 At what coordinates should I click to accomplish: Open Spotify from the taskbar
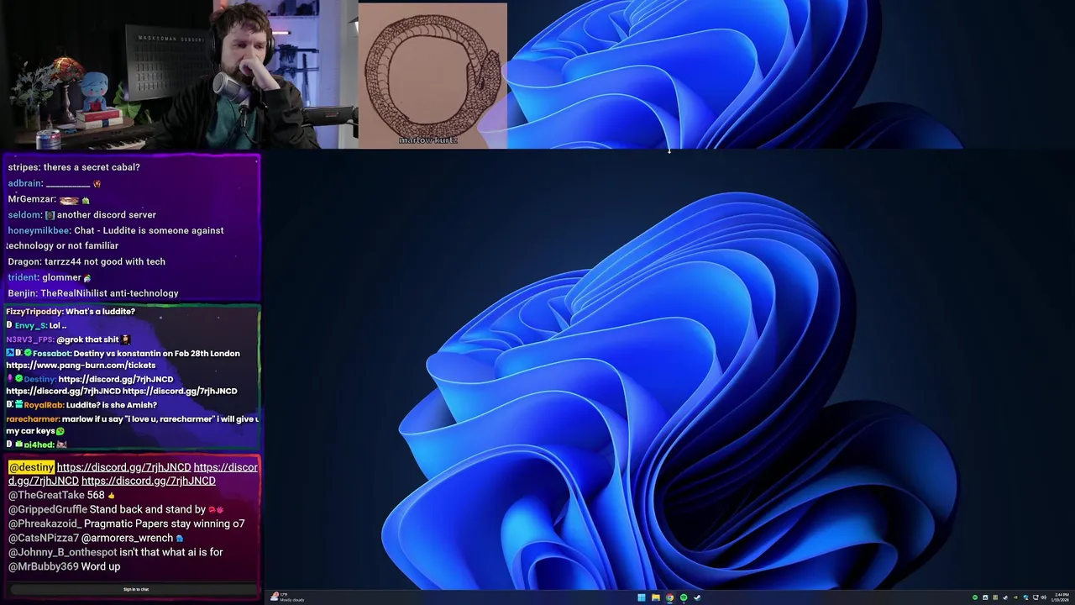click(684, 597)
